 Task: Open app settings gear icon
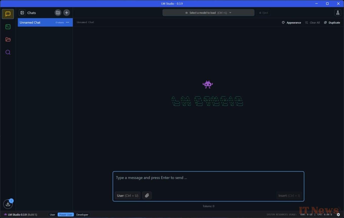[338, 214]
